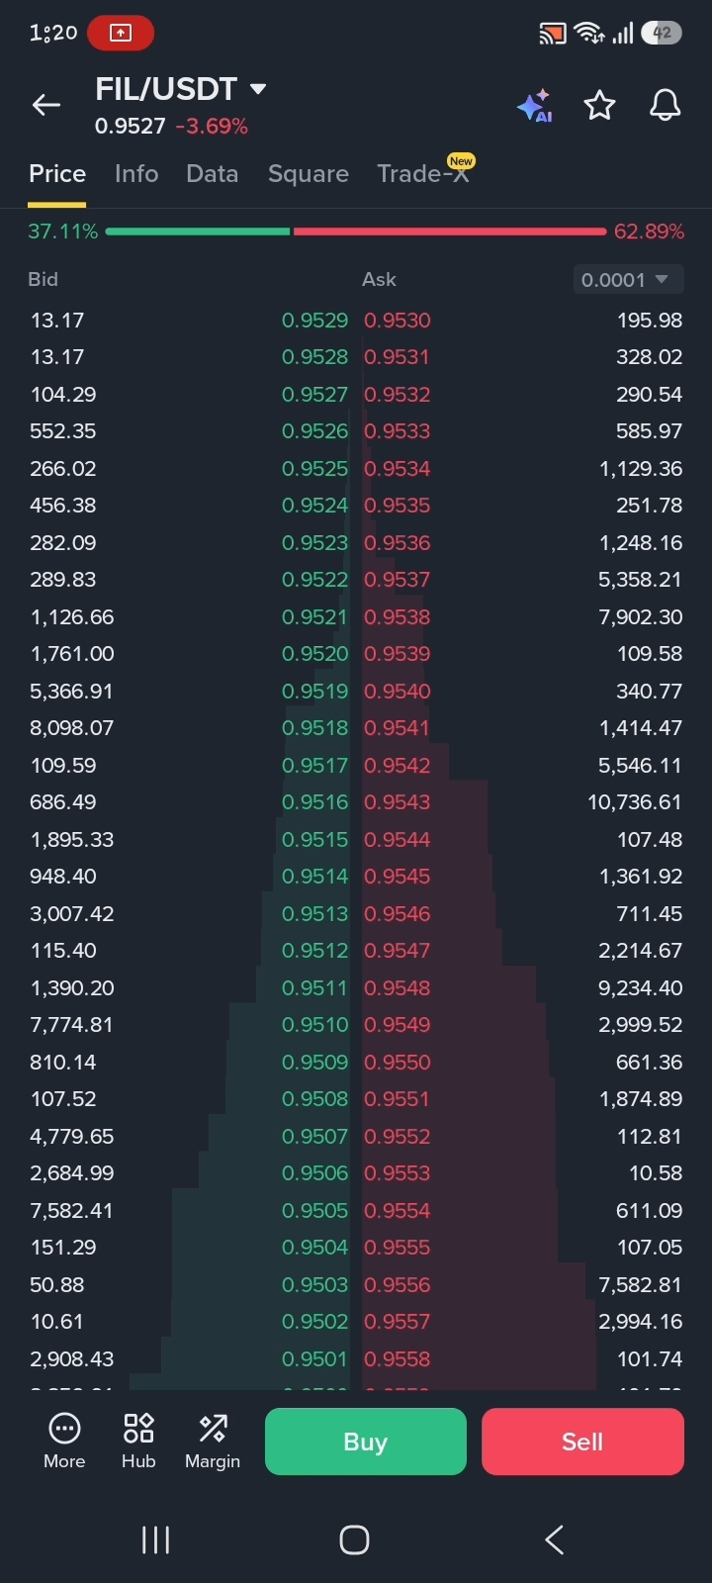This screenshot has width=712, height=1583.
Task: Open the Square tab
Action: tap(309, 174)
